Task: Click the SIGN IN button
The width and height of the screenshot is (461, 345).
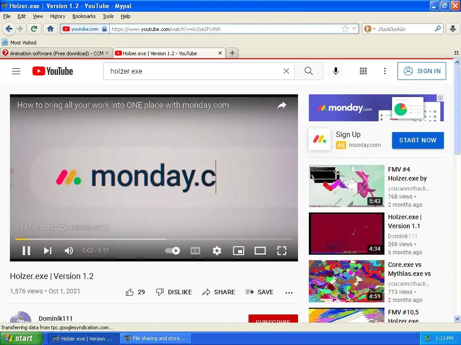Action: point(421,71)
